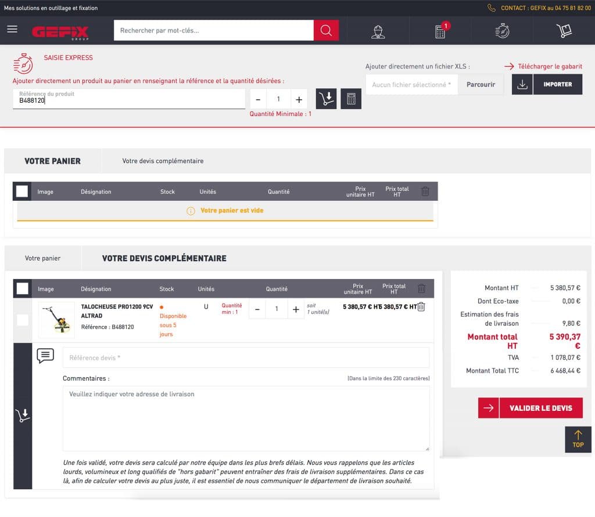
Task: Select the lower Votre panier tab
Action: [43, 258]
